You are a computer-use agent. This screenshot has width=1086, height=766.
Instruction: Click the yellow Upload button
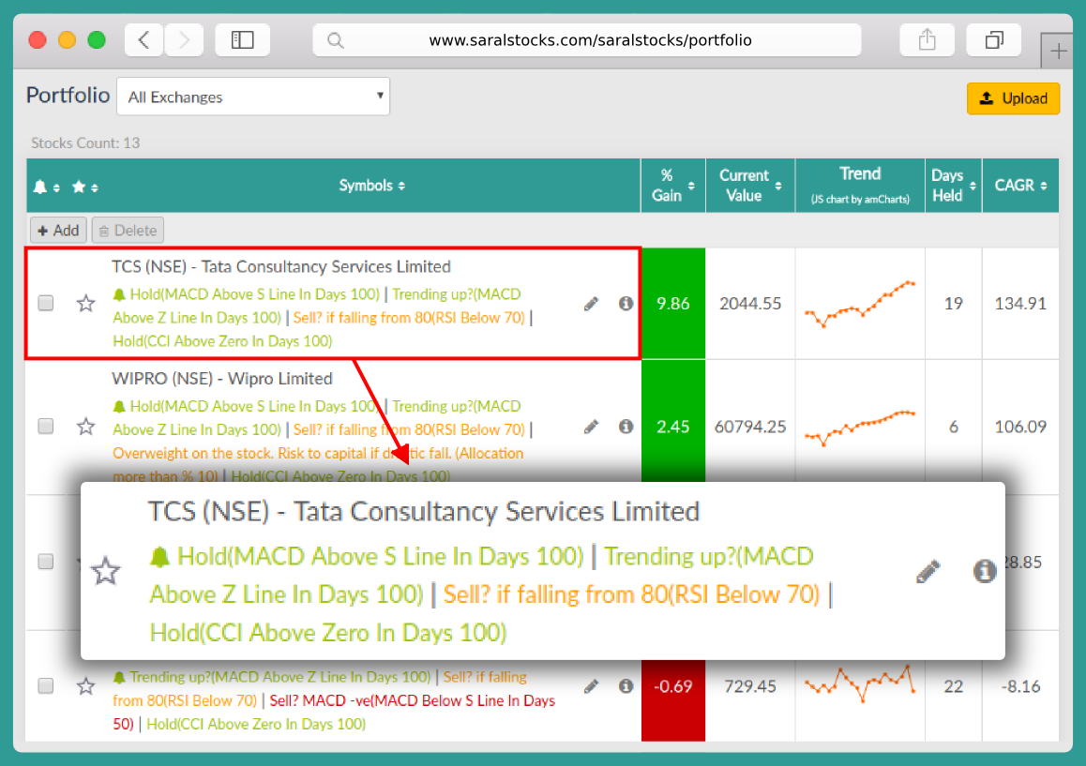coord(1013,98)
